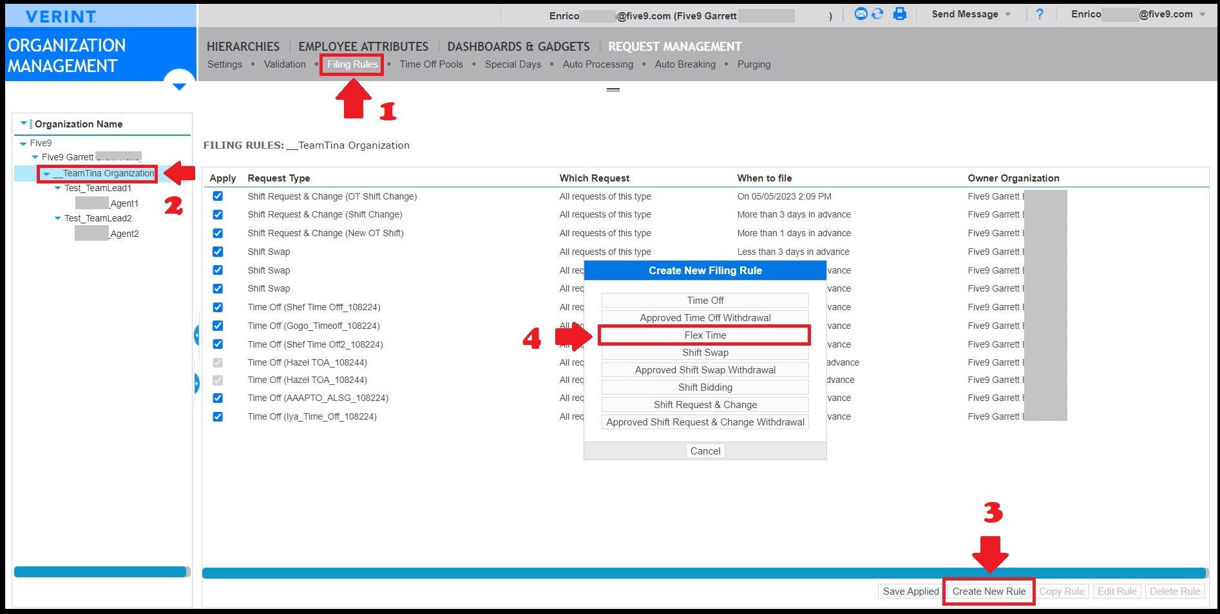Collapse the Test_TeamLead2 node

(57, 219)
